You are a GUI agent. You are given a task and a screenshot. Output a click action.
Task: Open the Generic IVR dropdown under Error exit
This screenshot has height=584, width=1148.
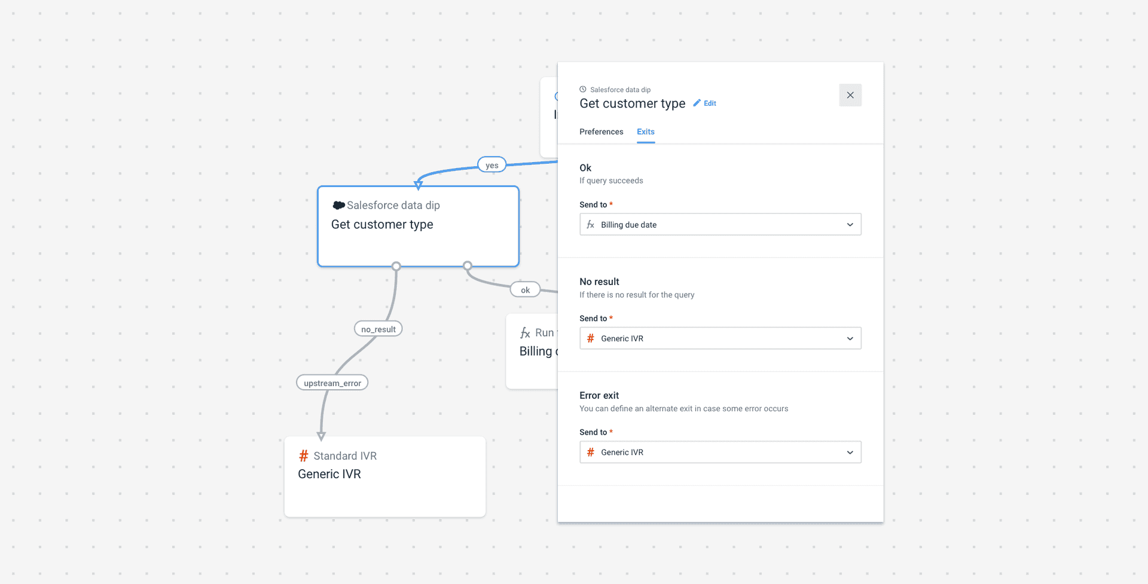(850, 452)
